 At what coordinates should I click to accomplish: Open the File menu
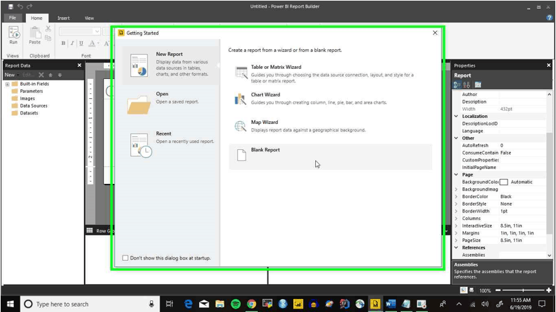click(x=12, y=18)
